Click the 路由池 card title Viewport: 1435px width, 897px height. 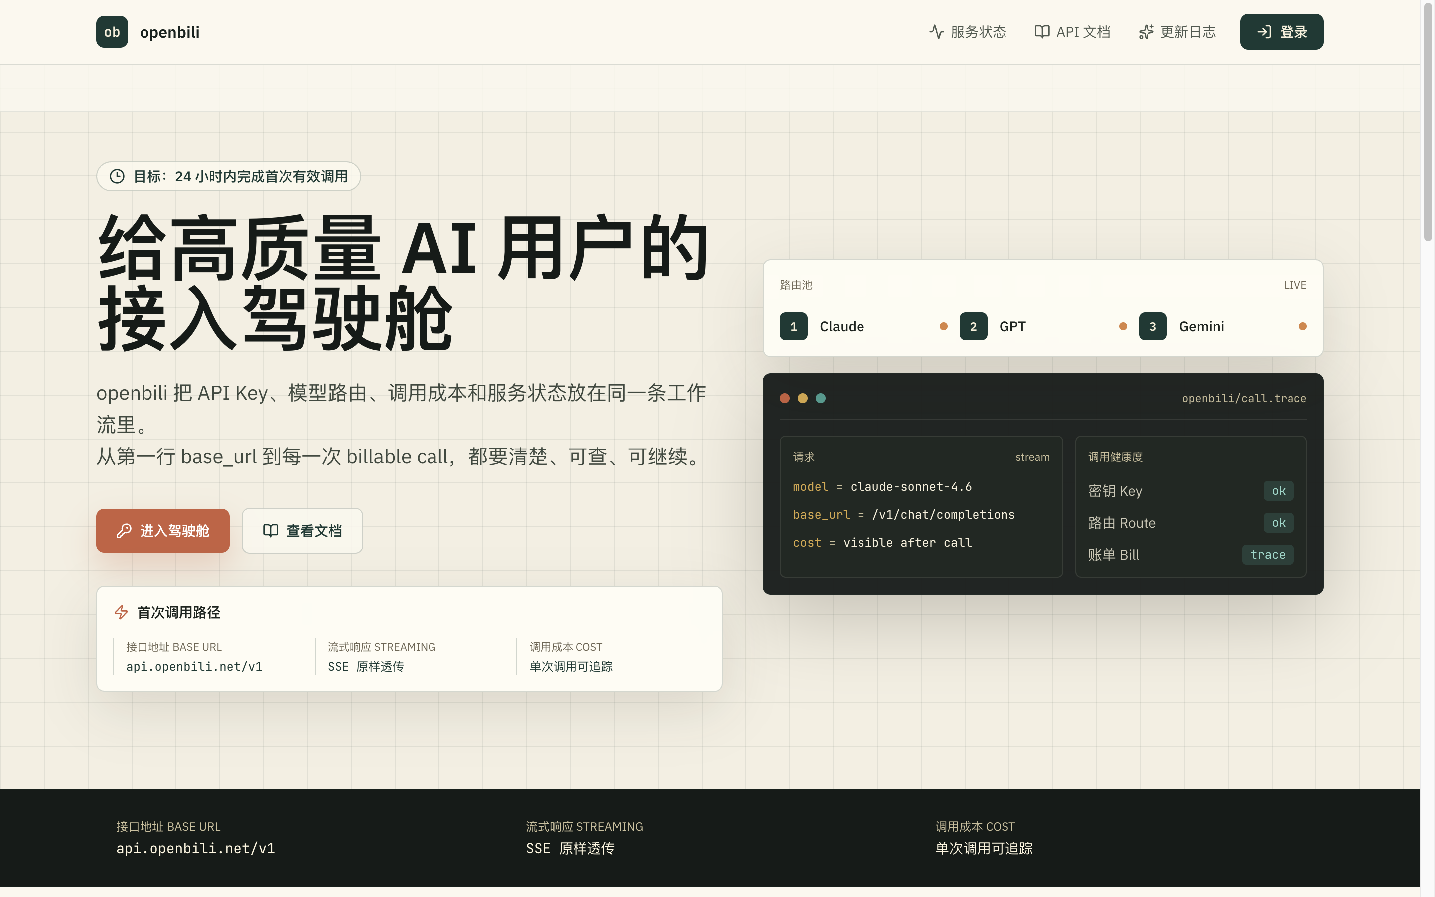pos(796,285)
